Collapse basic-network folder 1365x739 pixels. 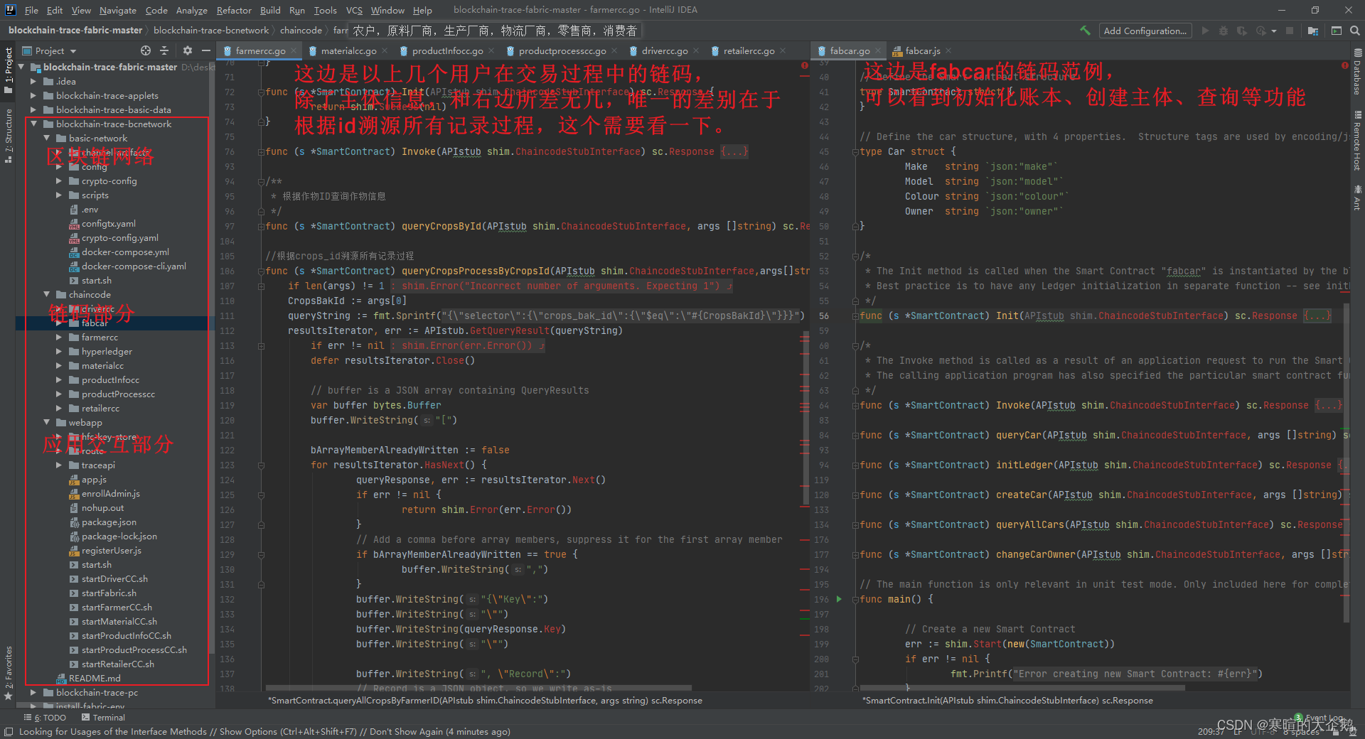(46, 139)
